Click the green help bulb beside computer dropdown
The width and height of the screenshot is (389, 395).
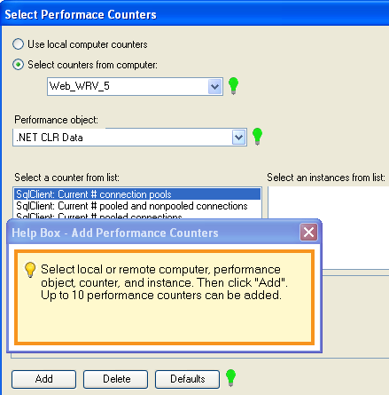click(x=233, y=86)
